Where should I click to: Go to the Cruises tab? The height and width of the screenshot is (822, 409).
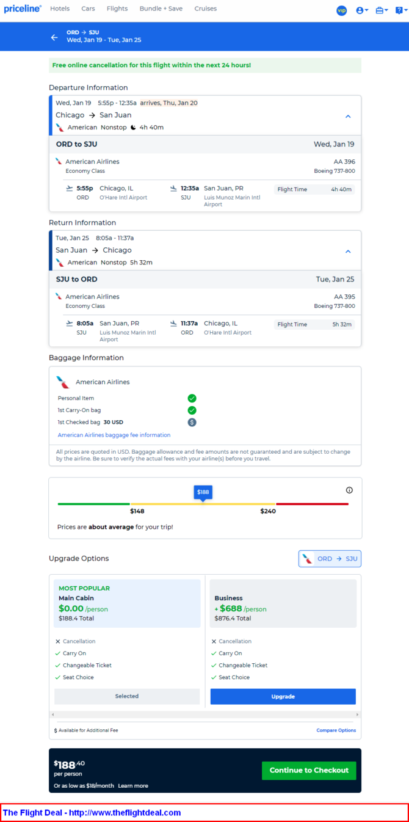[206, 9]
